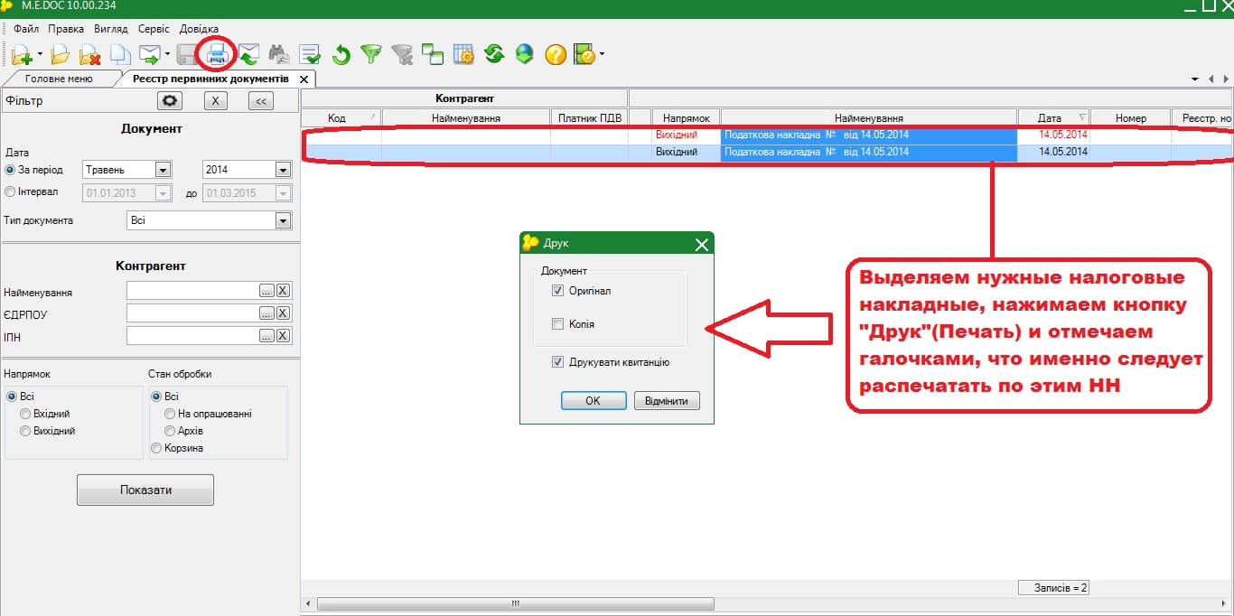Viewport: 1234px width, 616px height.
Task: Select the Вхідний direction radio button
Action: (x=25, y=414)
